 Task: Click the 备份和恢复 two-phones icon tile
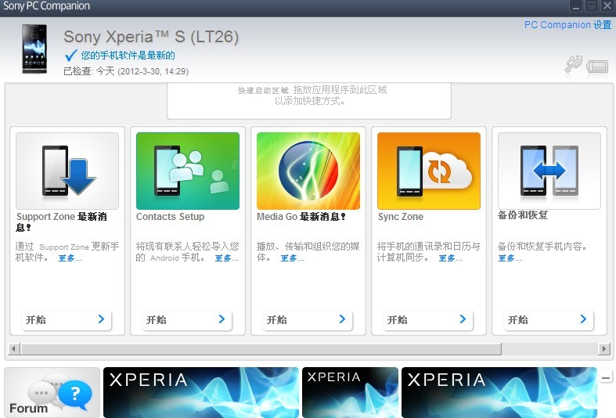(x=549, y=171)
